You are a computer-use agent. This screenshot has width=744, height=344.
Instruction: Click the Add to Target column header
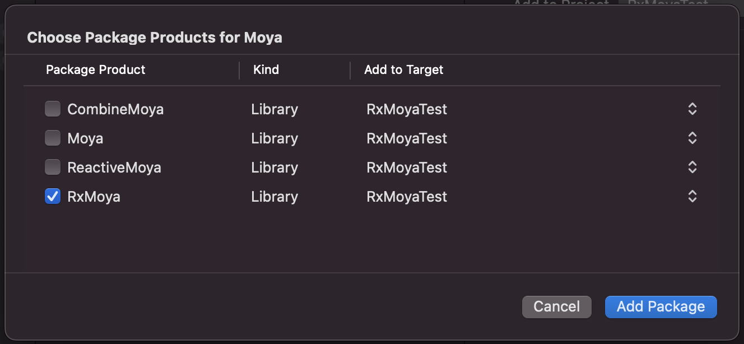403,69
